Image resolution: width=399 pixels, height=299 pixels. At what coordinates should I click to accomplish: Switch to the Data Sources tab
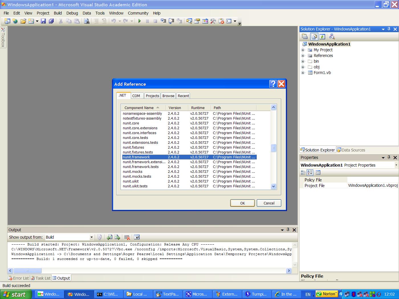point(351,150)
